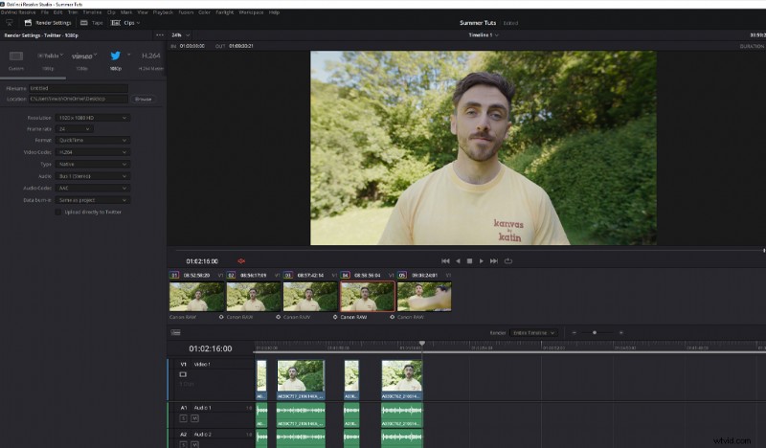The image size is (766, 448).
Task: Open the Frame rate dropdown
Action: point(75,129)
